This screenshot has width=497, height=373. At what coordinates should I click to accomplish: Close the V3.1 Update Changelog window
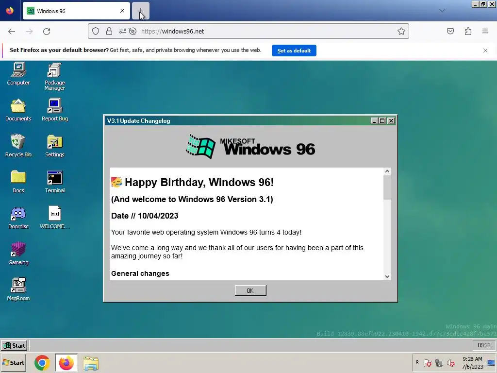coord(391,121)
